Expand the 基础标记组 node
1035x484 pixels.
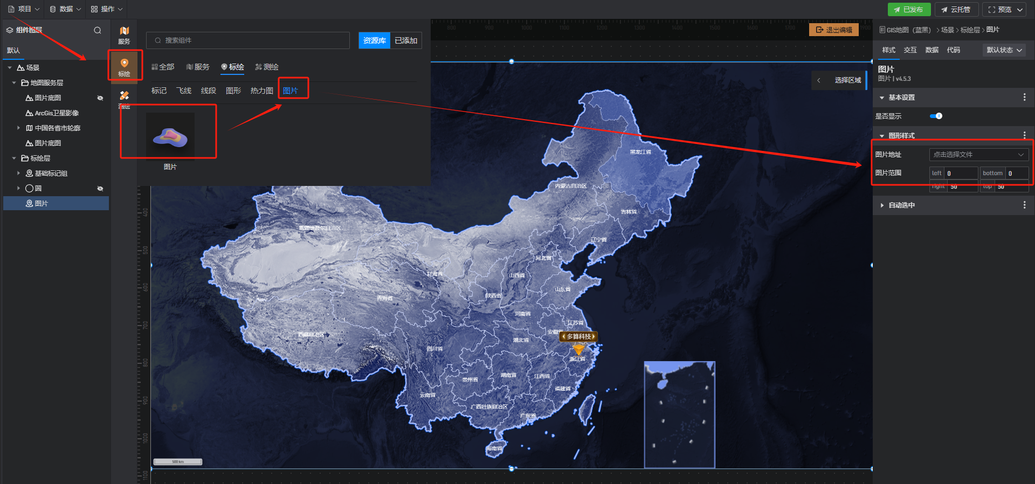click(18, 173)
